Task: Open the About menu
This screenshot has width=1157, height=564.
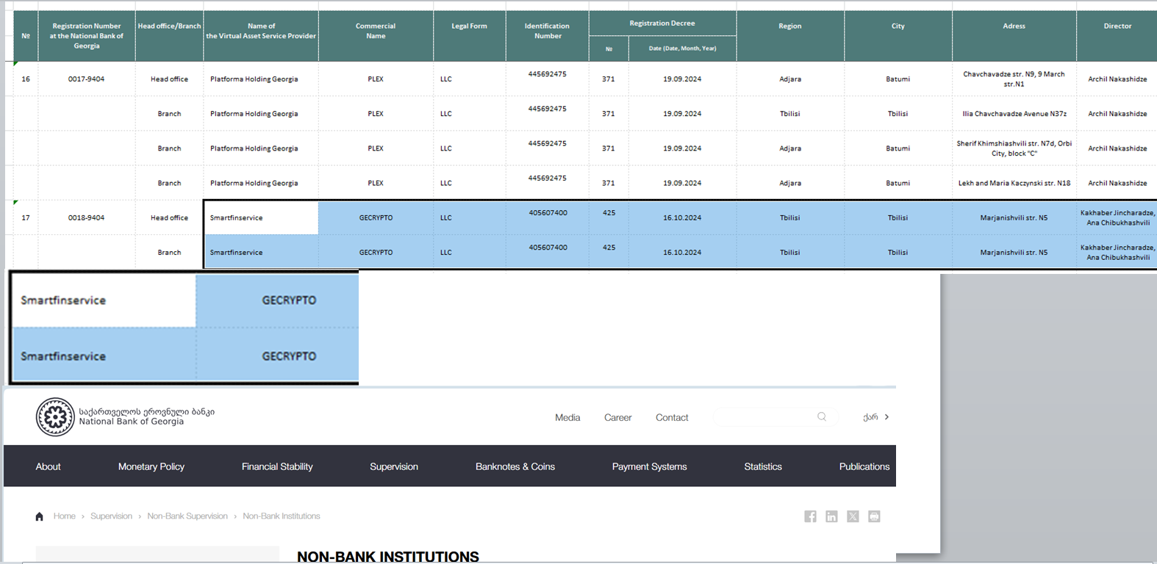Action: coord(49,466)
